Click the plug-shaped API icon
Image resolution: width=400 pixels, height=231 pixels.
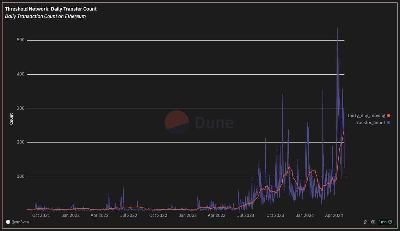pyautogui.click(x=365, y=222)
